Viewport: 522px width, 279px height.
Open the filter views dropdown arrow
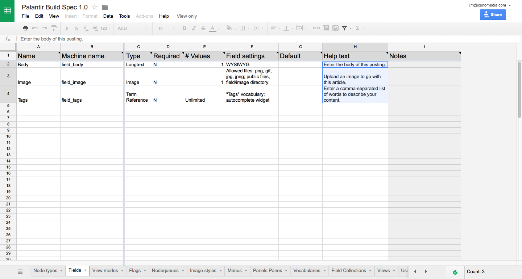[351, 29]
